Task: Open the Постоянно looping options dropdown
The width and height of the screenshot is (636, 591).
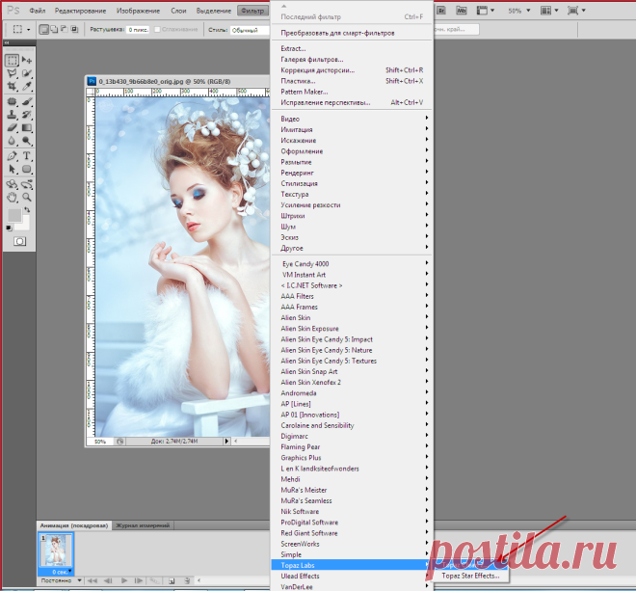Action: click(x=61, y=580)
